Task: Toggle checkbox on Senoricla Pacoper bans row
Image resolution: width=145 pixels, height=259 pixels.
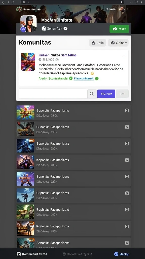Action: [x=127, y=243]
